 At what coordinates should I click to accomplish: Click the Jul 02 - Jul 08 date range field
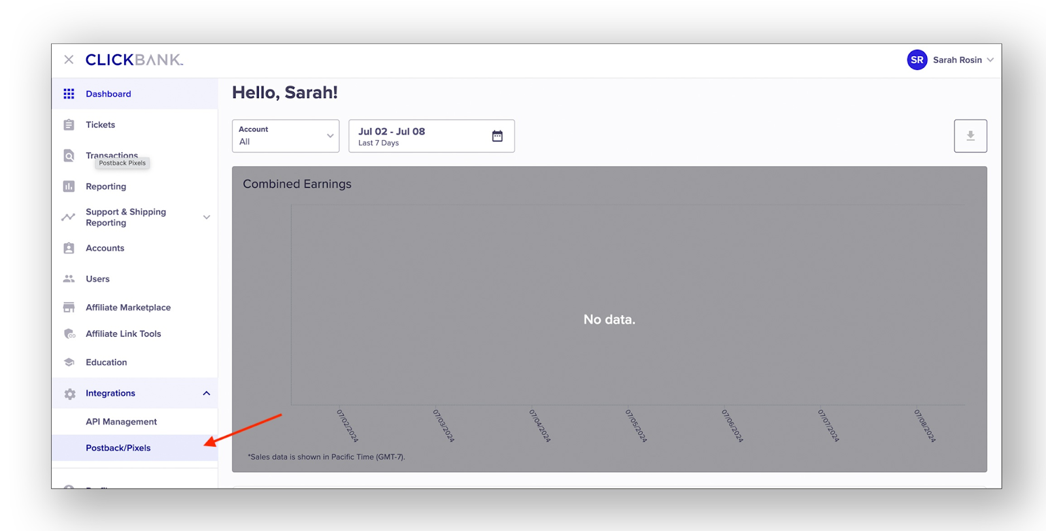pos(418,136)
